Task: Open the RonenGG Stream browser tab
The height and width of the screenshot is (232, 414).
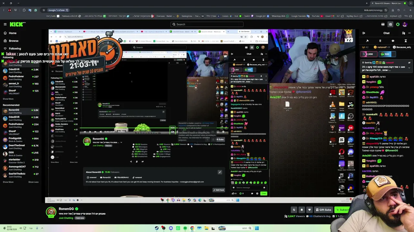Action: click(388, 3)
